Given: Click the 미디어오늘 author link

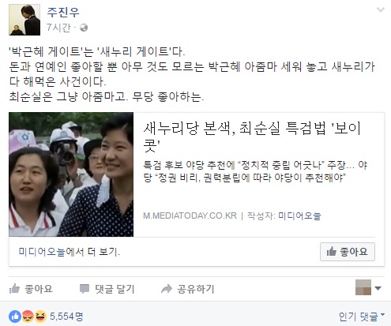Looking at the screenshot, I should tap(299, 215).
